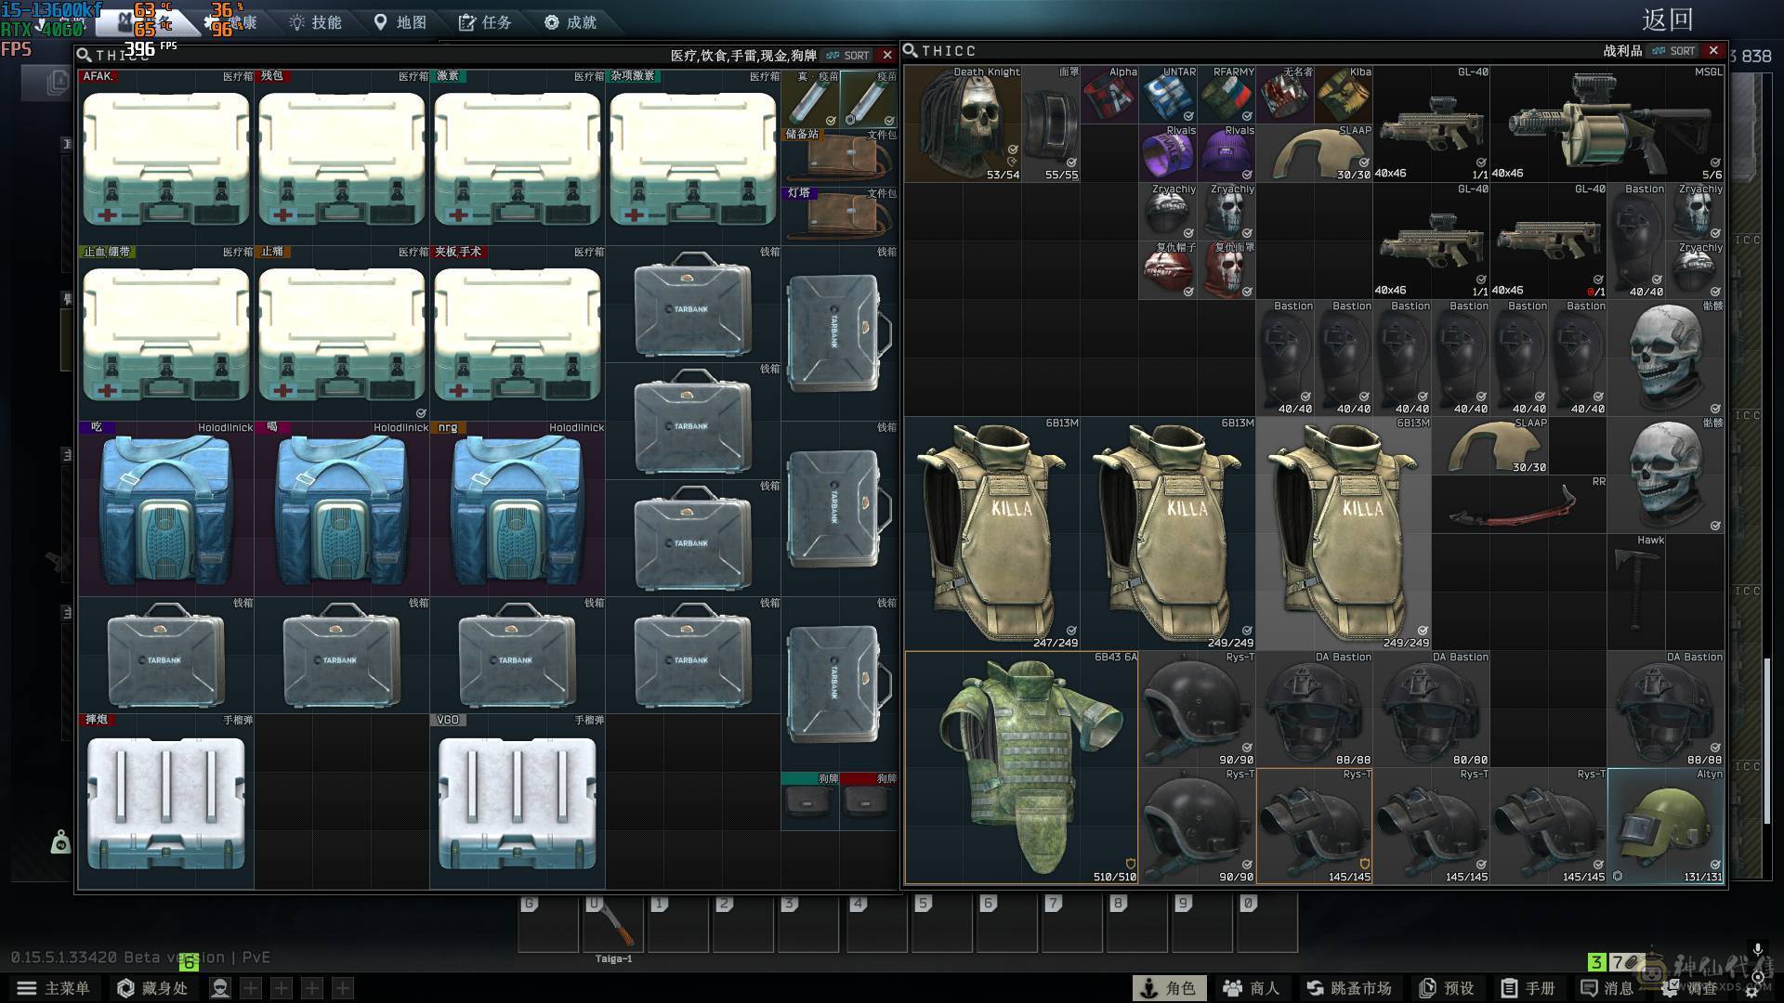The height and width of the screenshot is (1003, 1784).
Task: Open 主菜单 main menu
Action: click(53, 988)
